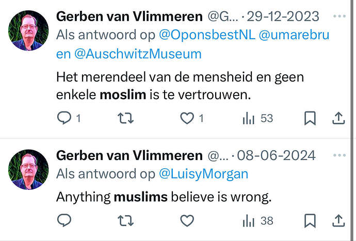Retweet the 29-12-2023 tweet
356x241 pixels.
point(125,118)
